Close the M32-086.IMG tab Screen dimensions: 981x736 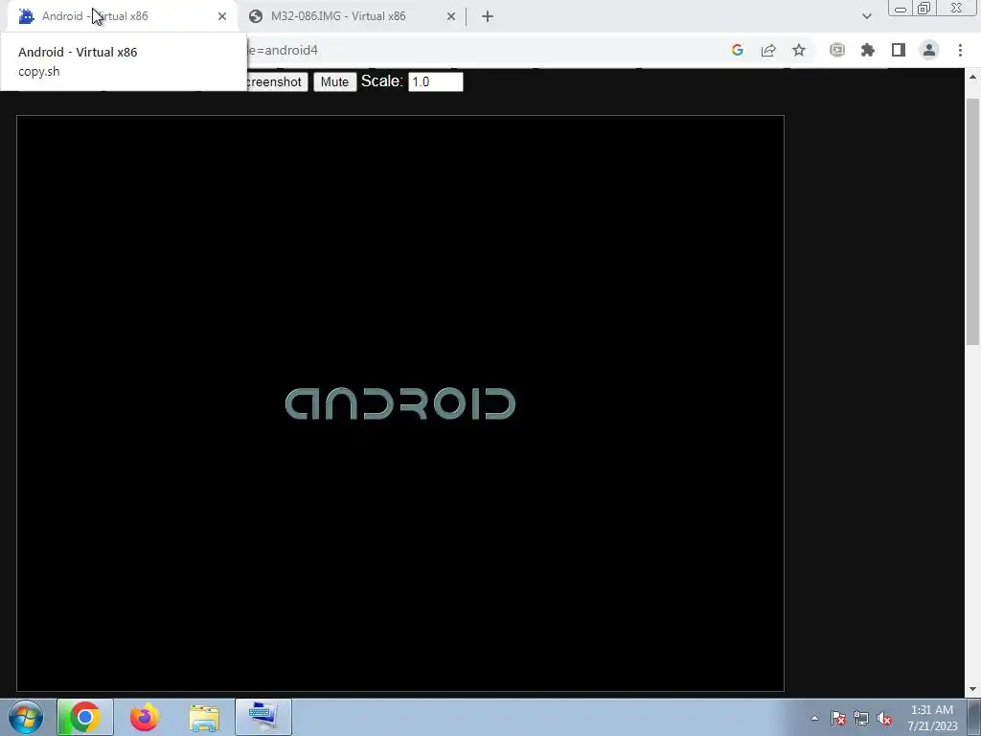pos(451,16)
